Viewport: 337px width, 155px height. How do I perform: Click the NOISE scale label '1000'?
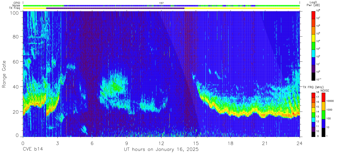click(x=329, y=110)
